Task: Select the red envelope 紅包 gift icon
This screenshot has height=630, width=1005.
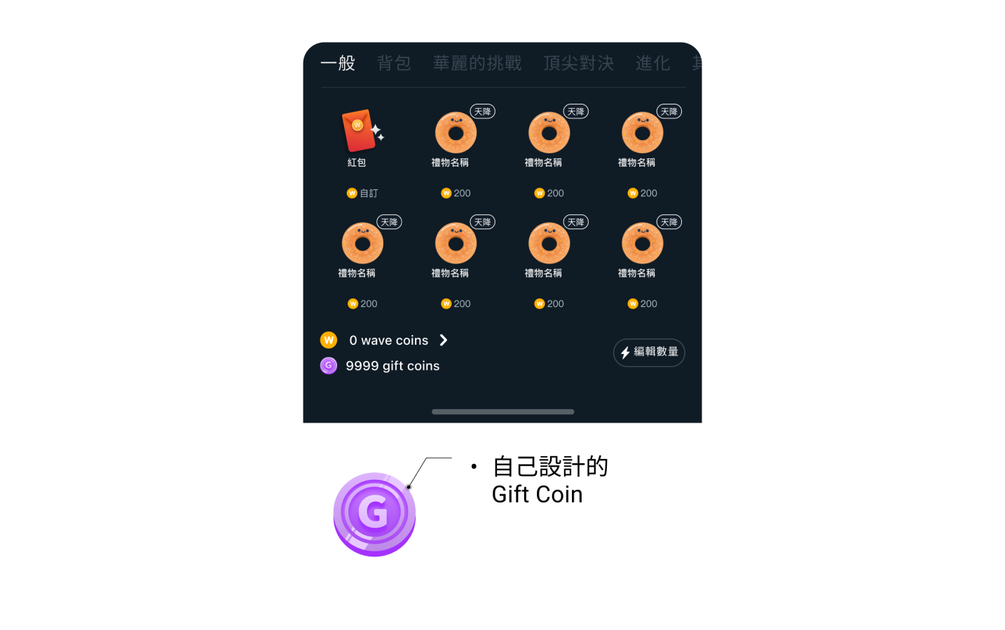Action: tap(362, 131)
